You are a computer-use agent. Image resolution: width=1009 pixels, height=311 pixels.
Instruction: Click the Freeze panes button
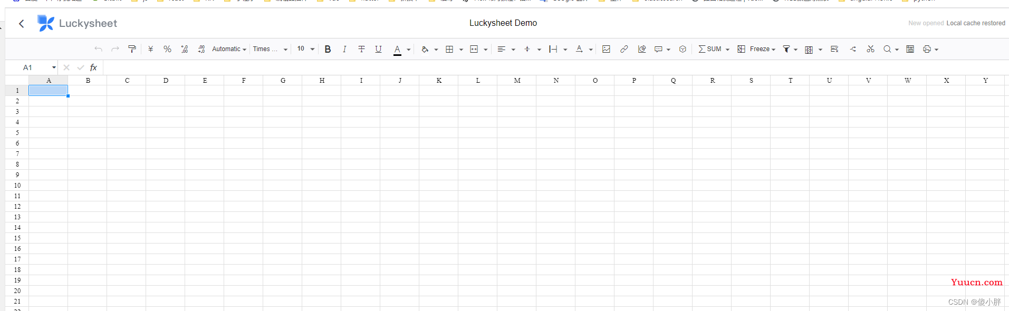click(x=755, y=49)
